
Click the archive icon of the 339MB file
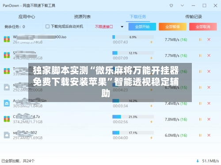[x=7, y=71]
